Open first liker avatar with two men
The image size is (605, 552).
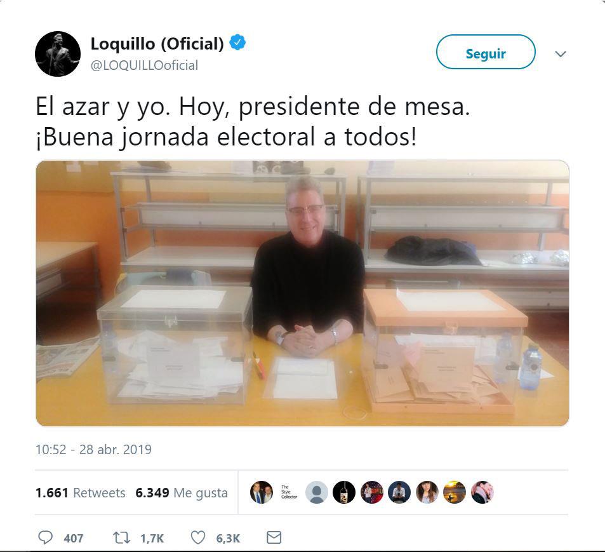pos(262,492)
